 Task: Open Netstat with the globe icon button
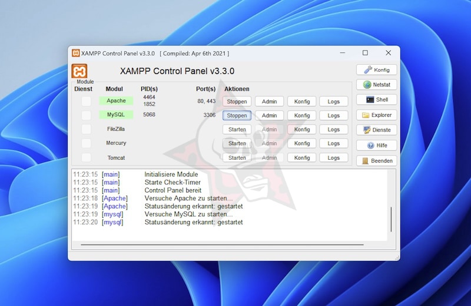(x=376, y=85)
